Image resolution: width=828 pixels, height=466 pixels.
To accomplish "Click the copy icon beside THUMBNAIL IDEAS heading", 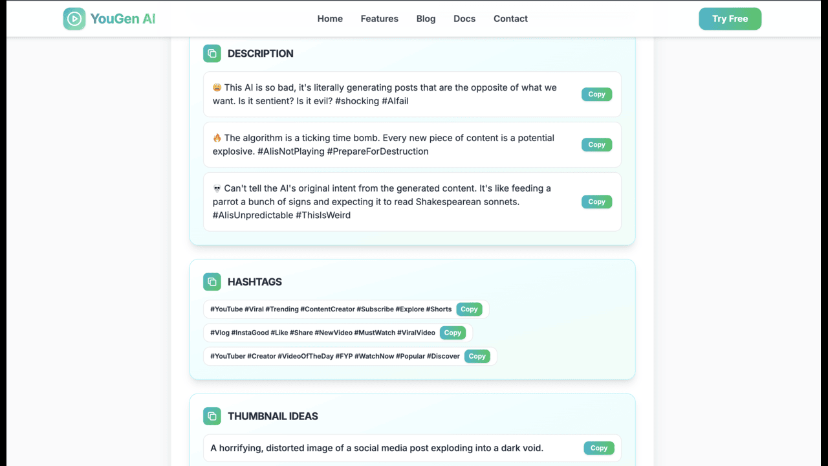I will tap(212, 416).
